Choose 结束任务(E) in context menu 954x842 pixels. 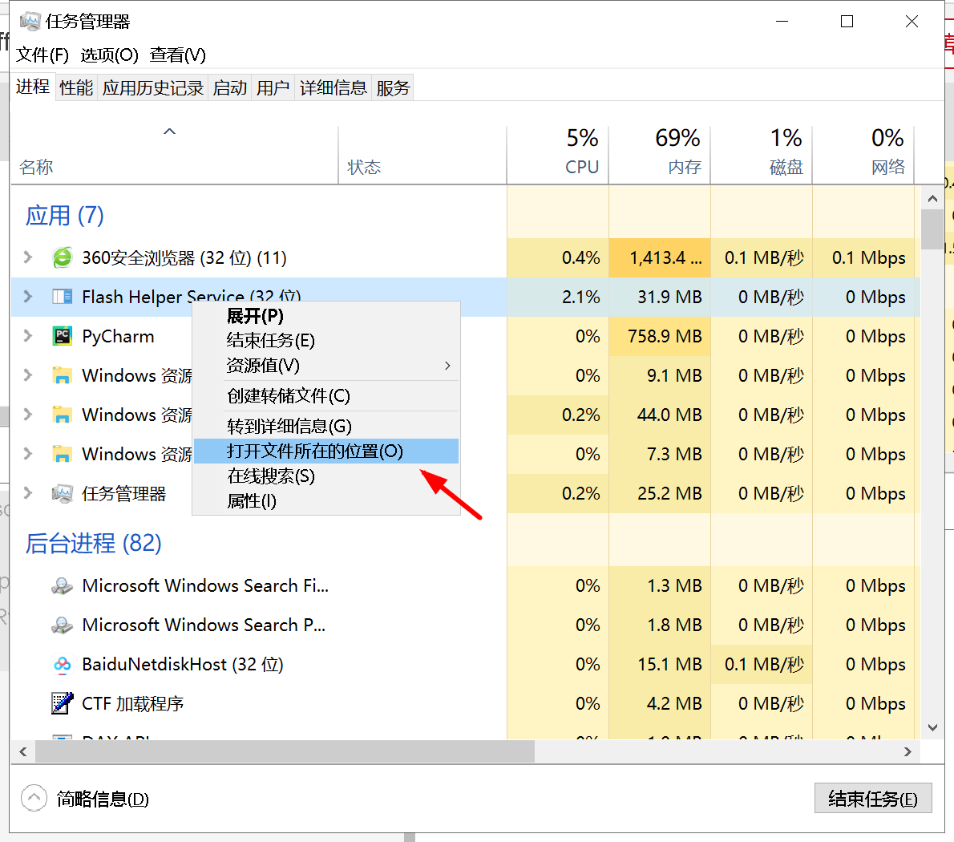pyautogui.click(x=326, y=340)
